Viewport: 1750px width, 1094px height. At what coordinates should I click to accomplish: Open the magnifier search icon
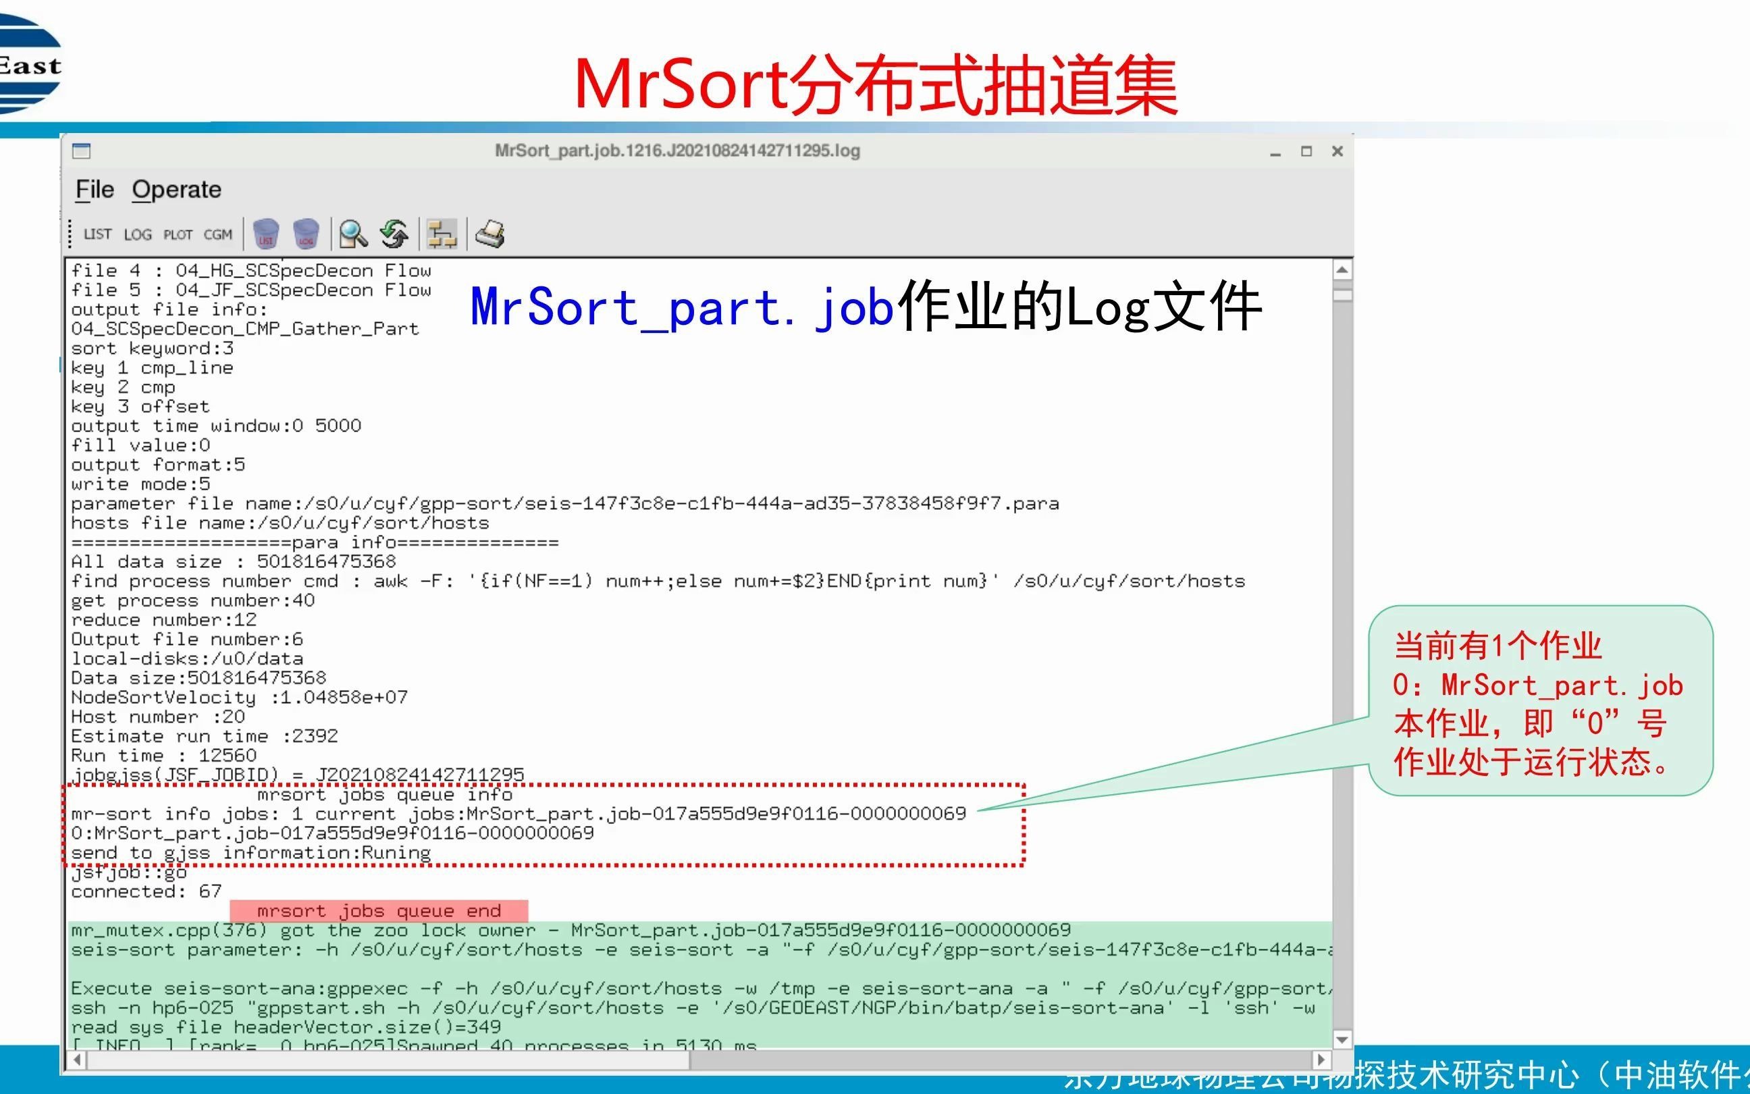tap(354, 234)
